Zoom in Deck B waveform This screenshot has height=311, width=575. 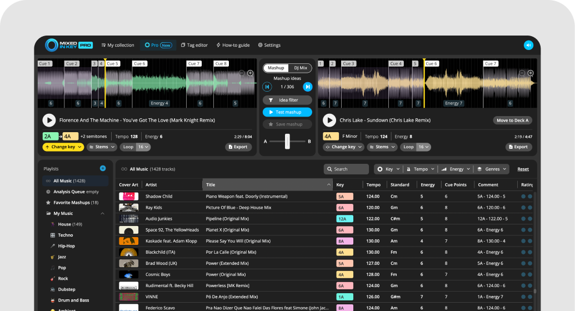coord(530,73)
